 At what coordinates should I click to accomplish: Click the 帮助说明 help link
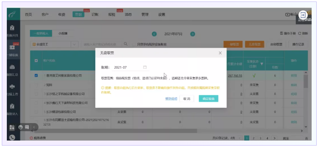[x=171, y=99]
